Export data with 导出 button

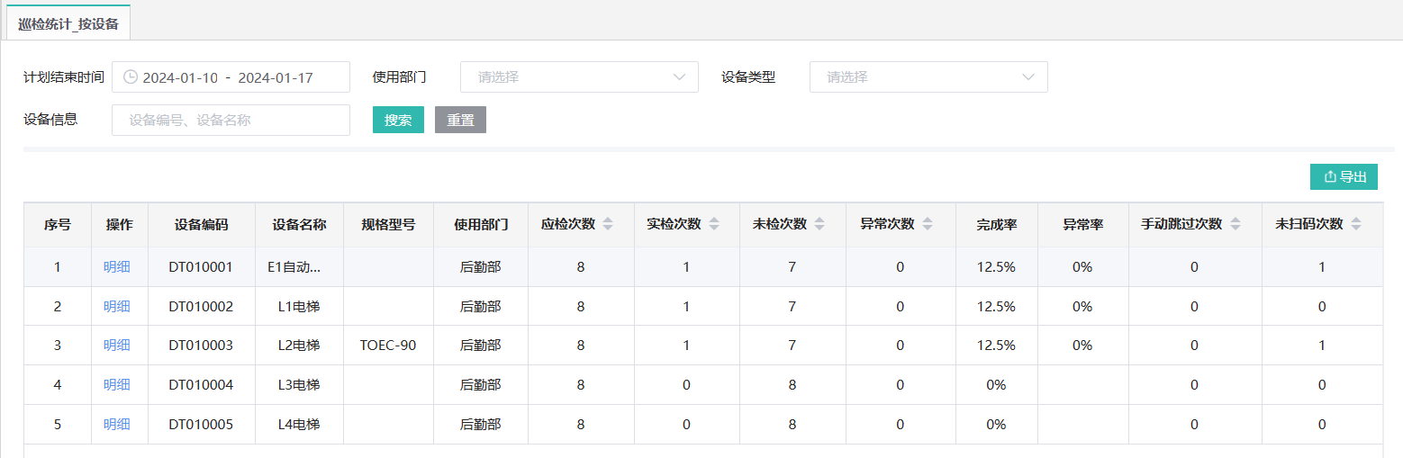pos(1344,177)
